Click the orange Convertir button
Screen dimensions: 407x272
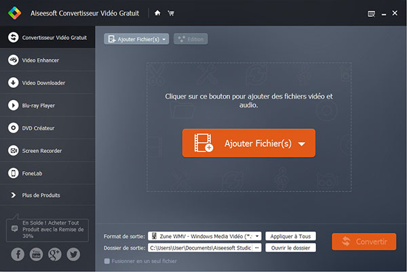[364, 242]
